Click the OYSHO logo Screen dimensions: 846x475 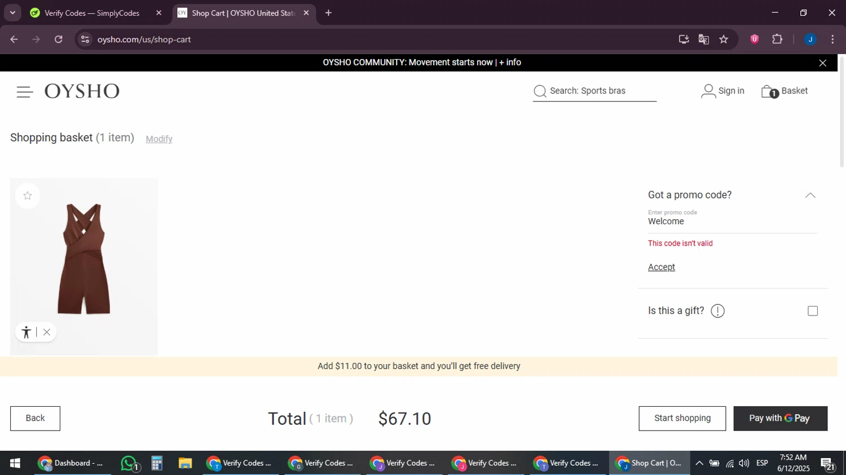(82, 91)
